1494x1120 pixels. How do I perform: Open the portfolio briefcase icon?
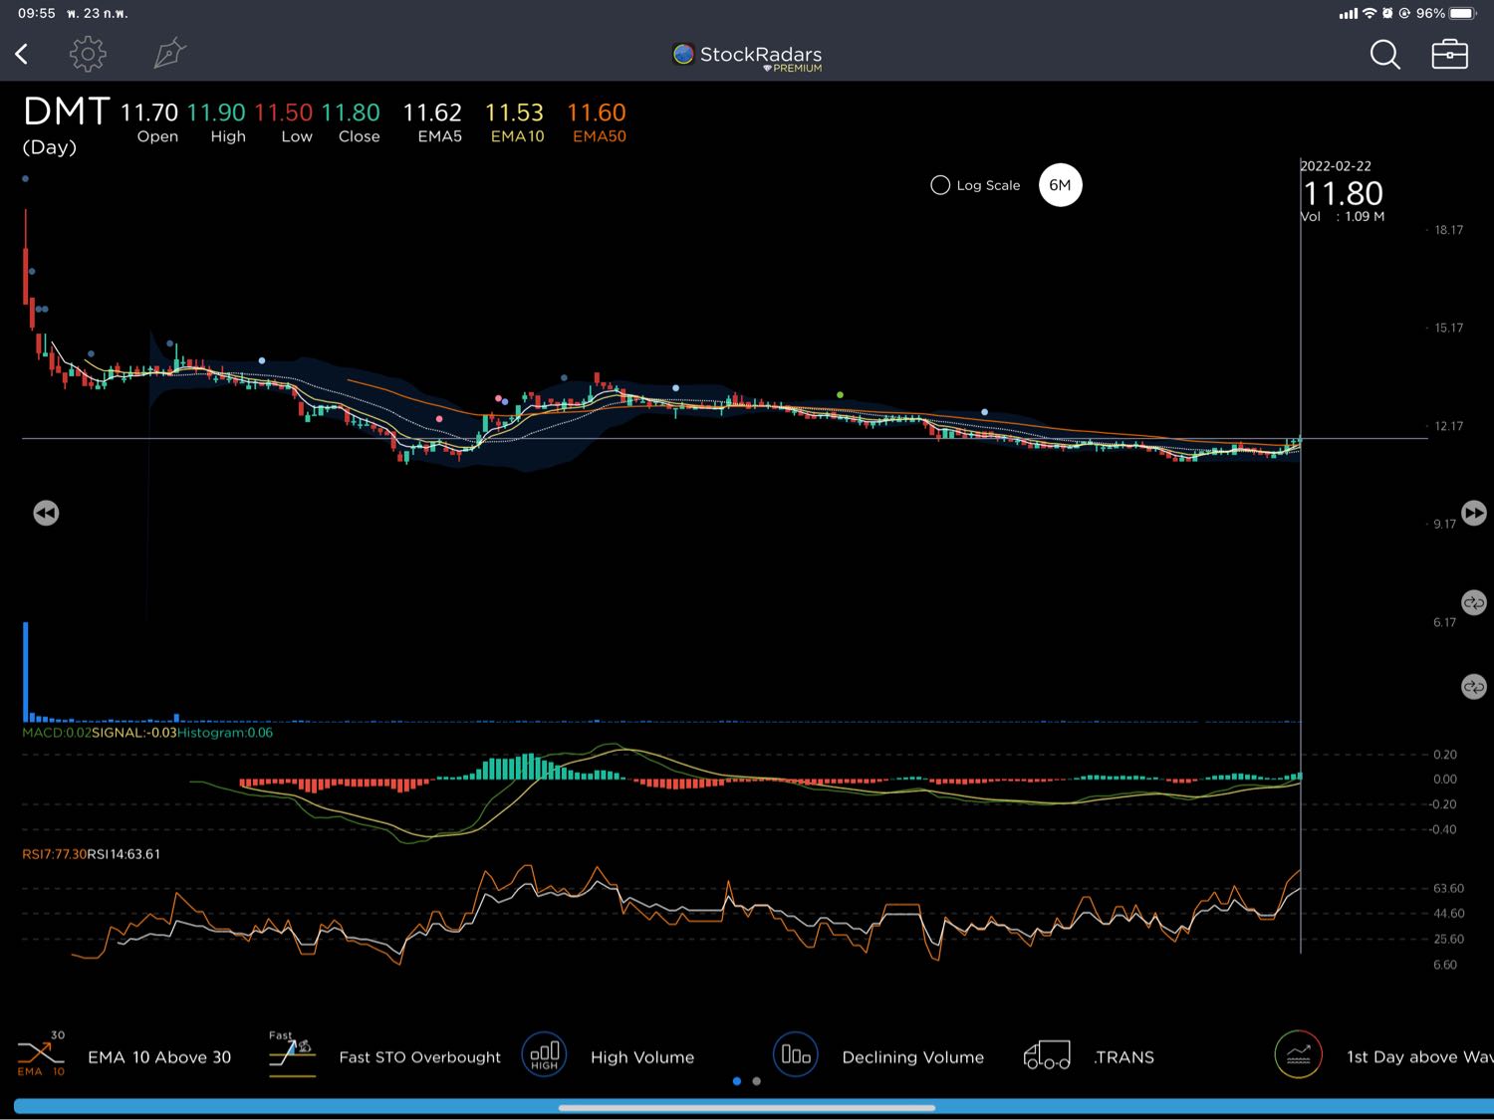coord(1449,54)
